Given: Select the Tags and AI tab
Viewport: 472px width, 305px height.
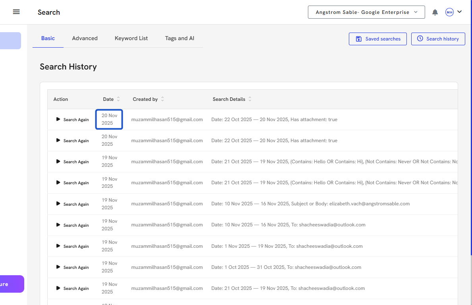Looking at the screenshot, I should [180, 39].
